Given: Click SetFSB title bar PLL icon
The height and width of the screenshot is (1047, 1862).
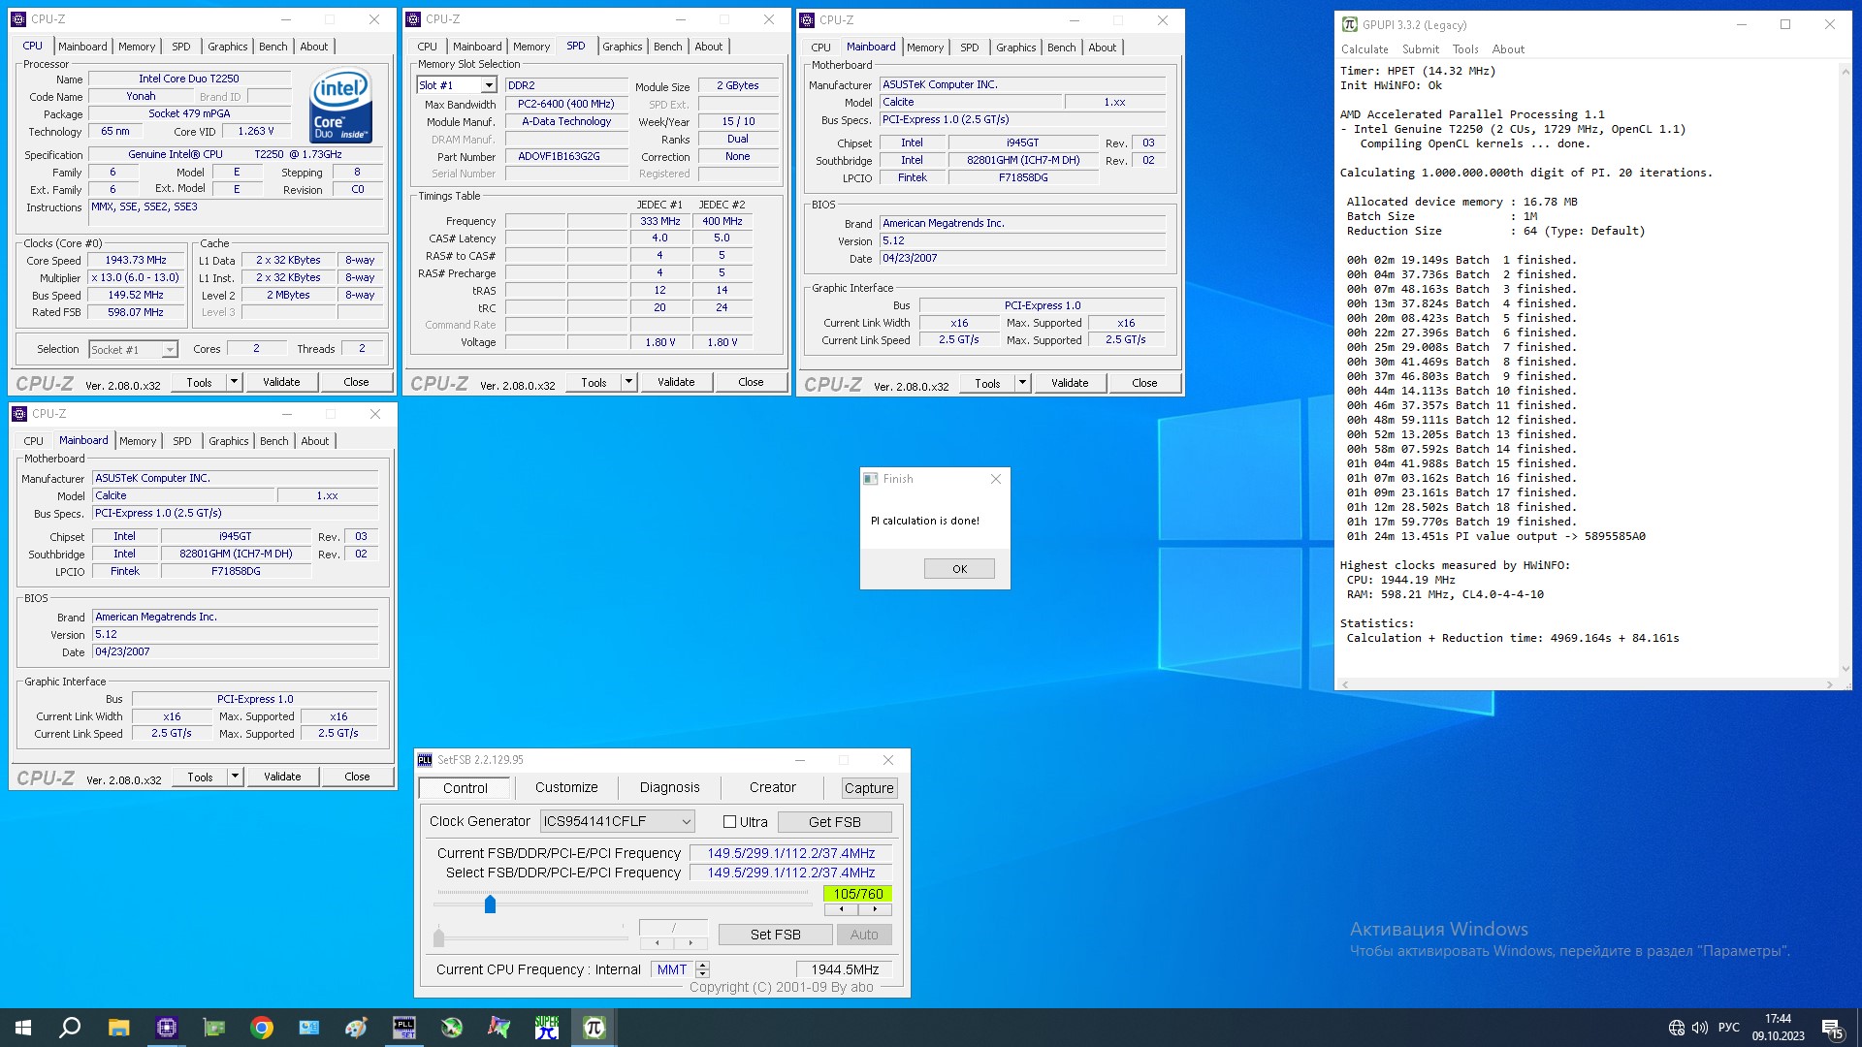Looking at the screenshot, I should tap(424, 760).
